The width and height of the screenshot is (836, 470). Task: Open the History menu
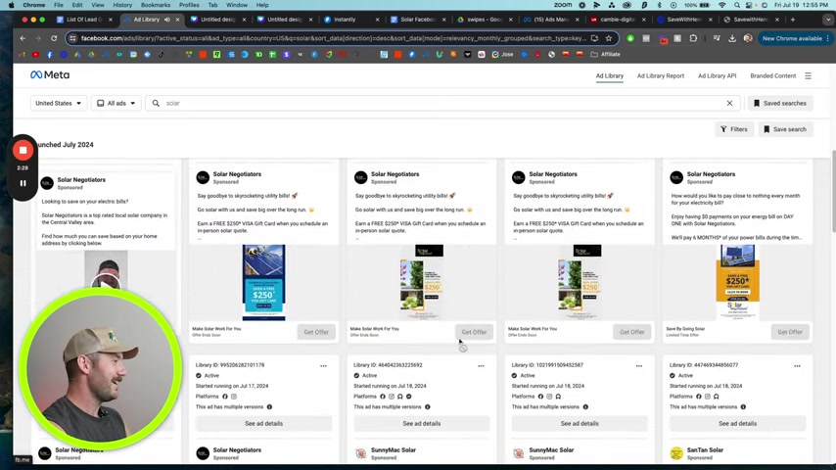(122, 5)
